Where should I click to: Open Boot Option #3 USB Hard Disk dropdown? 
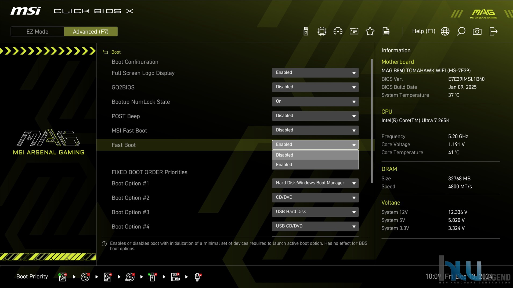tap(315, 212)
